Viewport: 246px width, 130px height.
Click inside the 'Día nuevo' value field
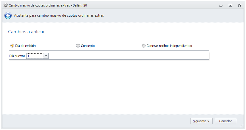(35, 56)
